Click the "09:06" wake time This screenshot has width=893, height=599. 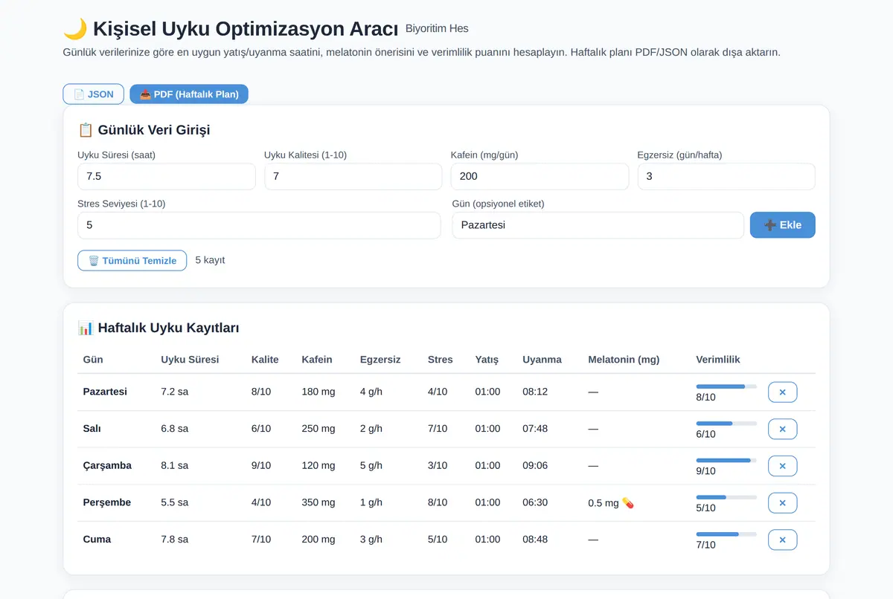pyautogui.click(x=535, y=466)
